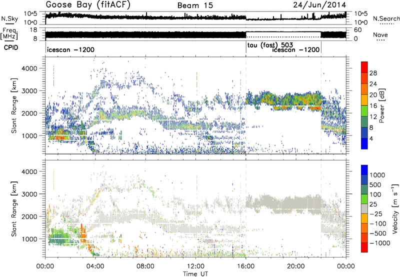Click the "08:00" time tick label

point(145,266)
